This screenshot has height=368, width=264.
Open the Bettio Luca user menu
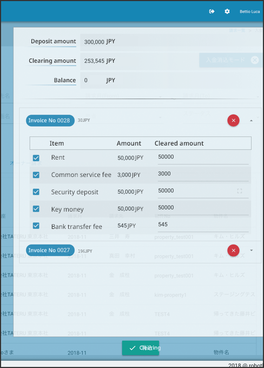click(x=250, y=11)
